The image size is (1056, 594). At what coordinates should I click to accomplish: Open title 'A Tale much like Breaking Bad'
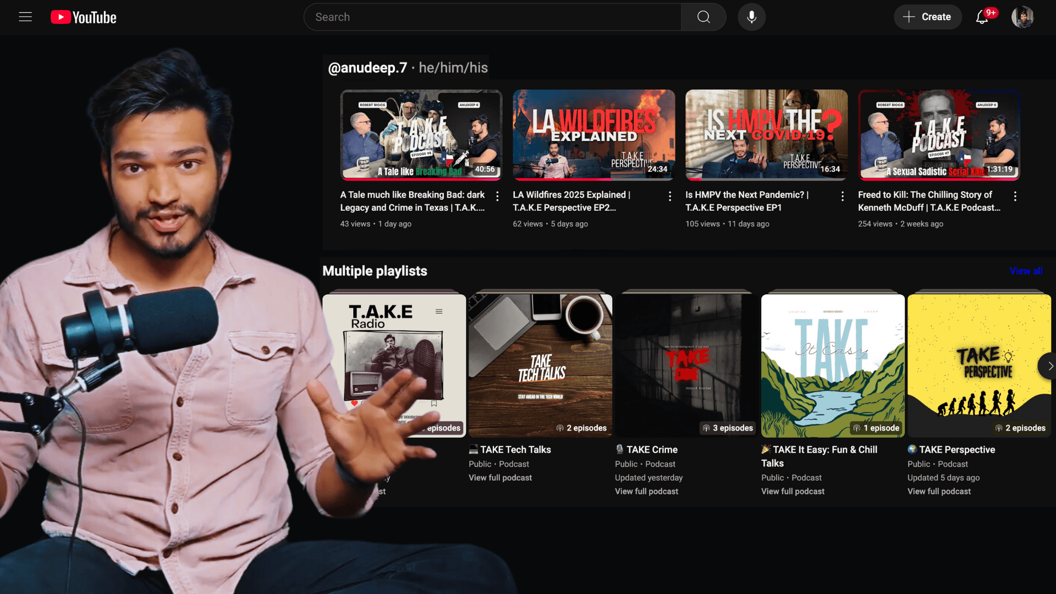[413, 201]
